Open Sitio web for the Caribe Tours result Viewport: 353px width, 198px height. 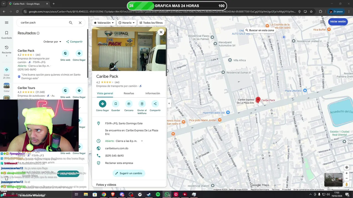click(x=65, y=93)
